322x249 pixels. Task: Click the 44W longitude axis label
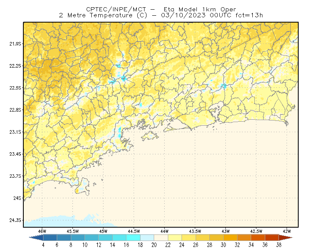(x=164, y=231)
